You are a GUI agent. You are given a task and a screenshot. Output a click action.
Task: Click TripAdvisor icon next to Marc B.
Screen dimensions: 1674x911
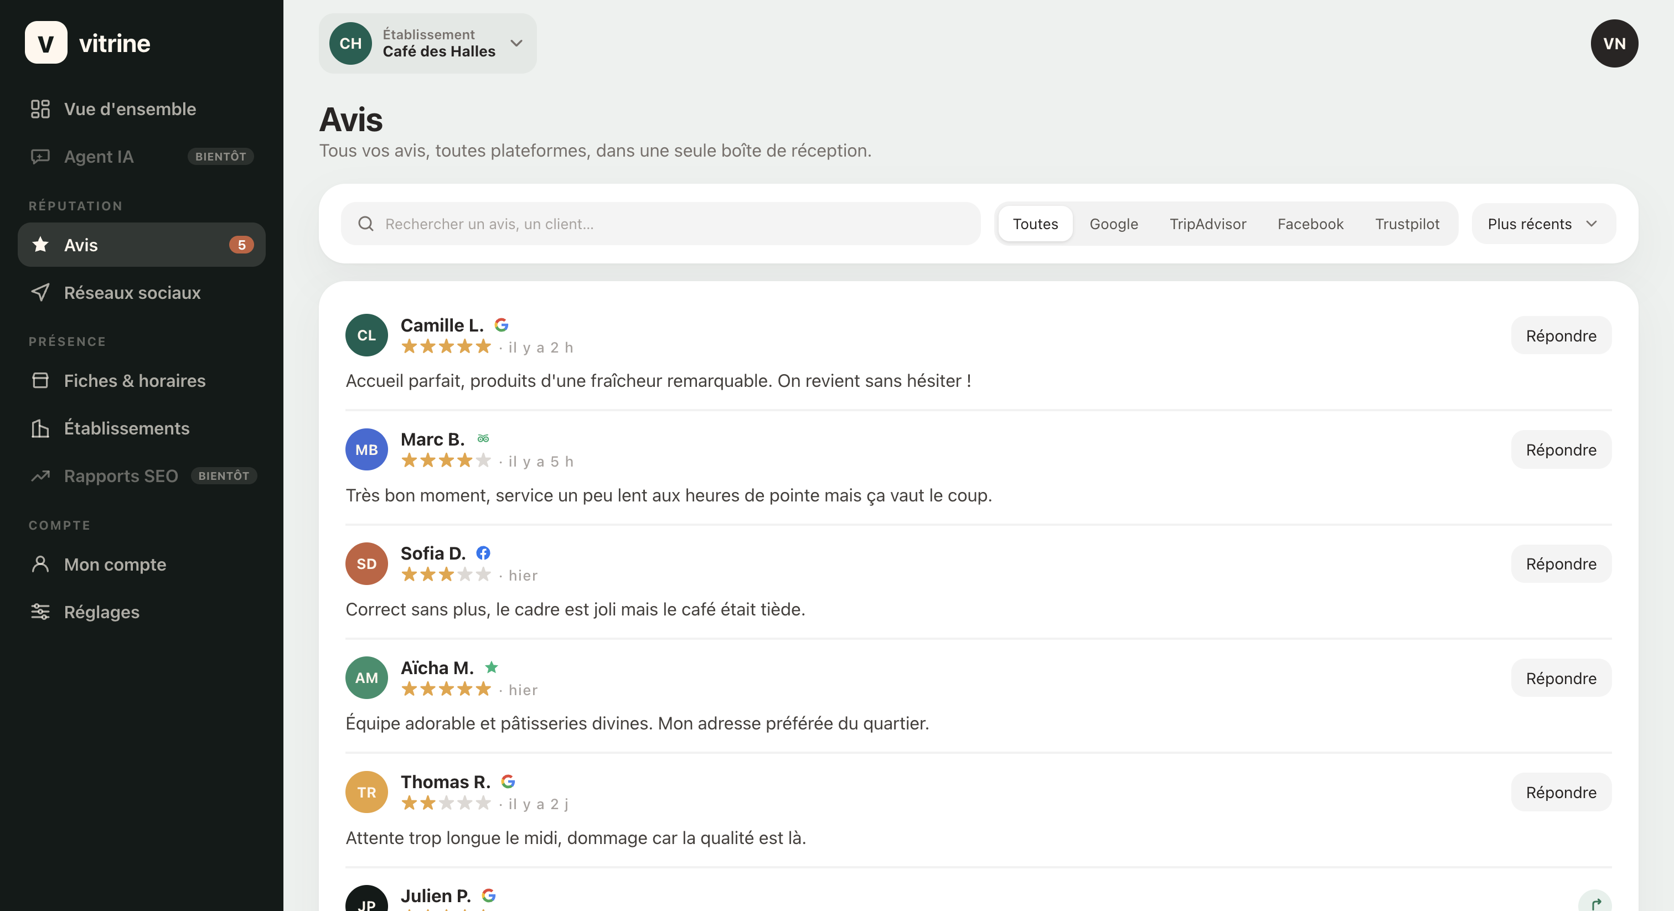pyautogui.click(x=483, y=438)
